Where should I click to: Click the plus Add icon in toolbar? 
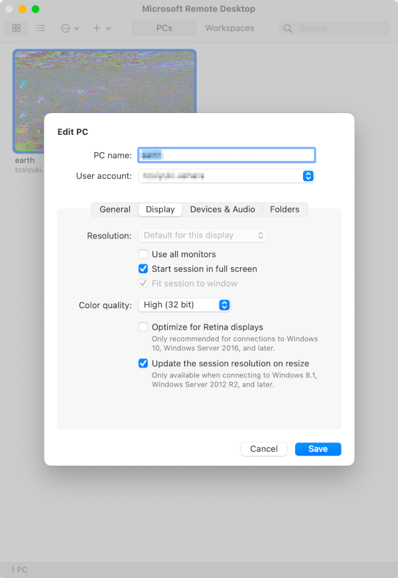coord(96,29)
